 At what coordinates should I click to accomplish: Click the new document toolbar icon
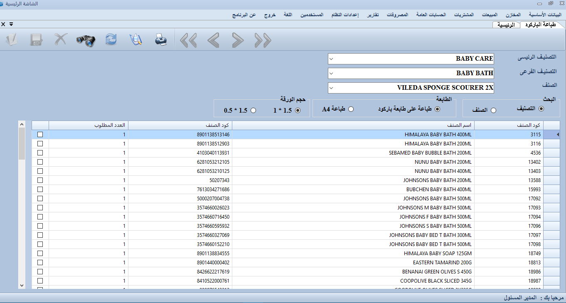coord(12,40)
